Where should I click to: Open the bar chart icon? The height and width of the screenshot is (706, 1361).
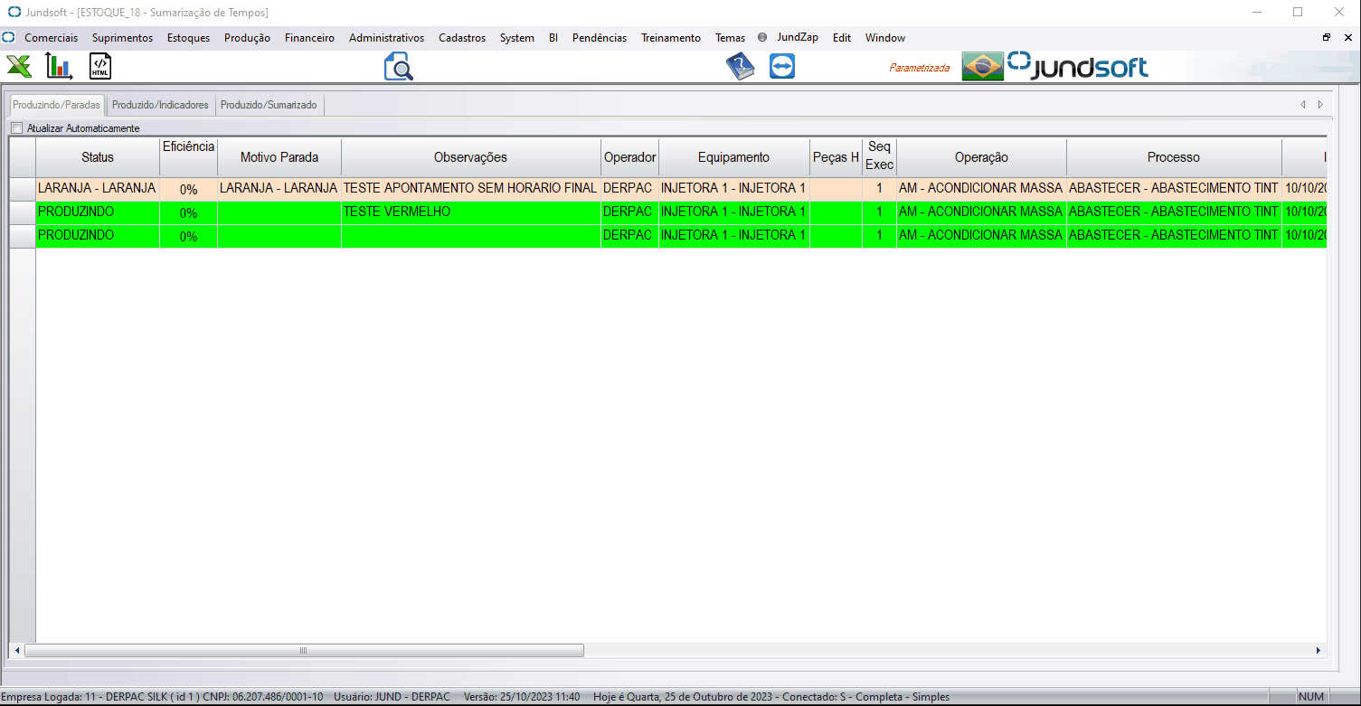tap(59, 66)
